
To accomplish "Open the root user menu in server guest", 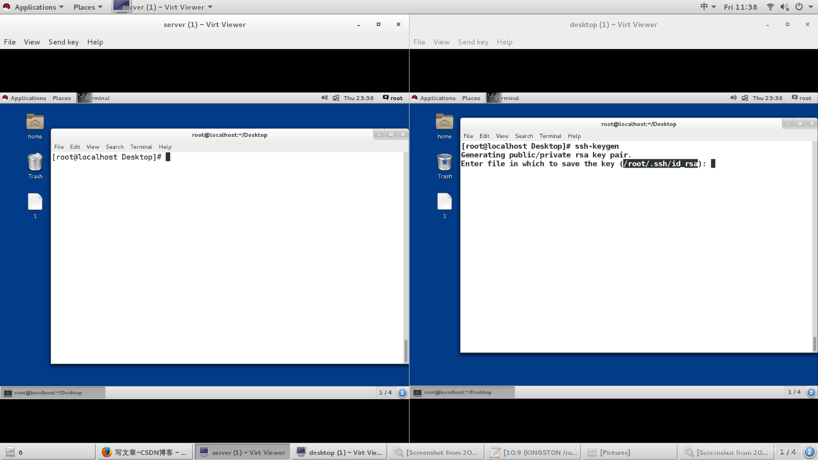I will [x=393, y=98].
